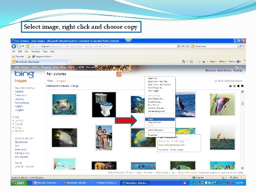The image size is (256, 192).
Task: Open a new blank browser tab
Action: 69,62
